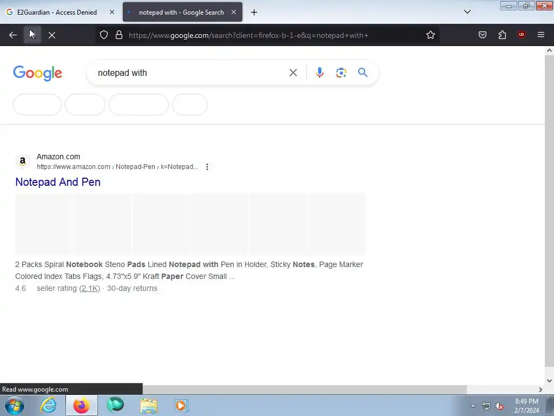Select the notepad with - Google Search tab
Viewport: 554px width, 416px height.
(x=182, y=12)
